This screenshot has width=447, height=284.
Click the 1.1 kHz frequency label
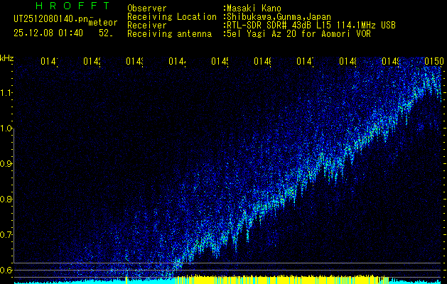[x=6, y=93]
